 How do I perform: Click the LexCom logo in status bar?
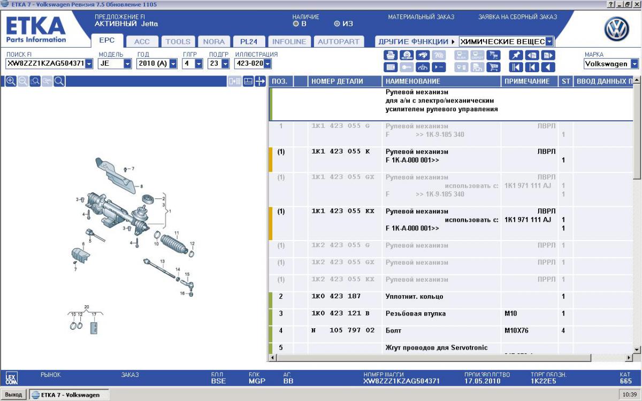pos(11,377)
